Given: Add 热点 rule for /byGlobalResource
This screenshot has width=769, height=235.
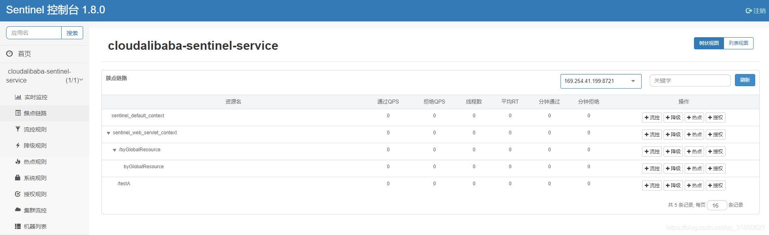Looking at the screenshot, I should coord(694,152).
